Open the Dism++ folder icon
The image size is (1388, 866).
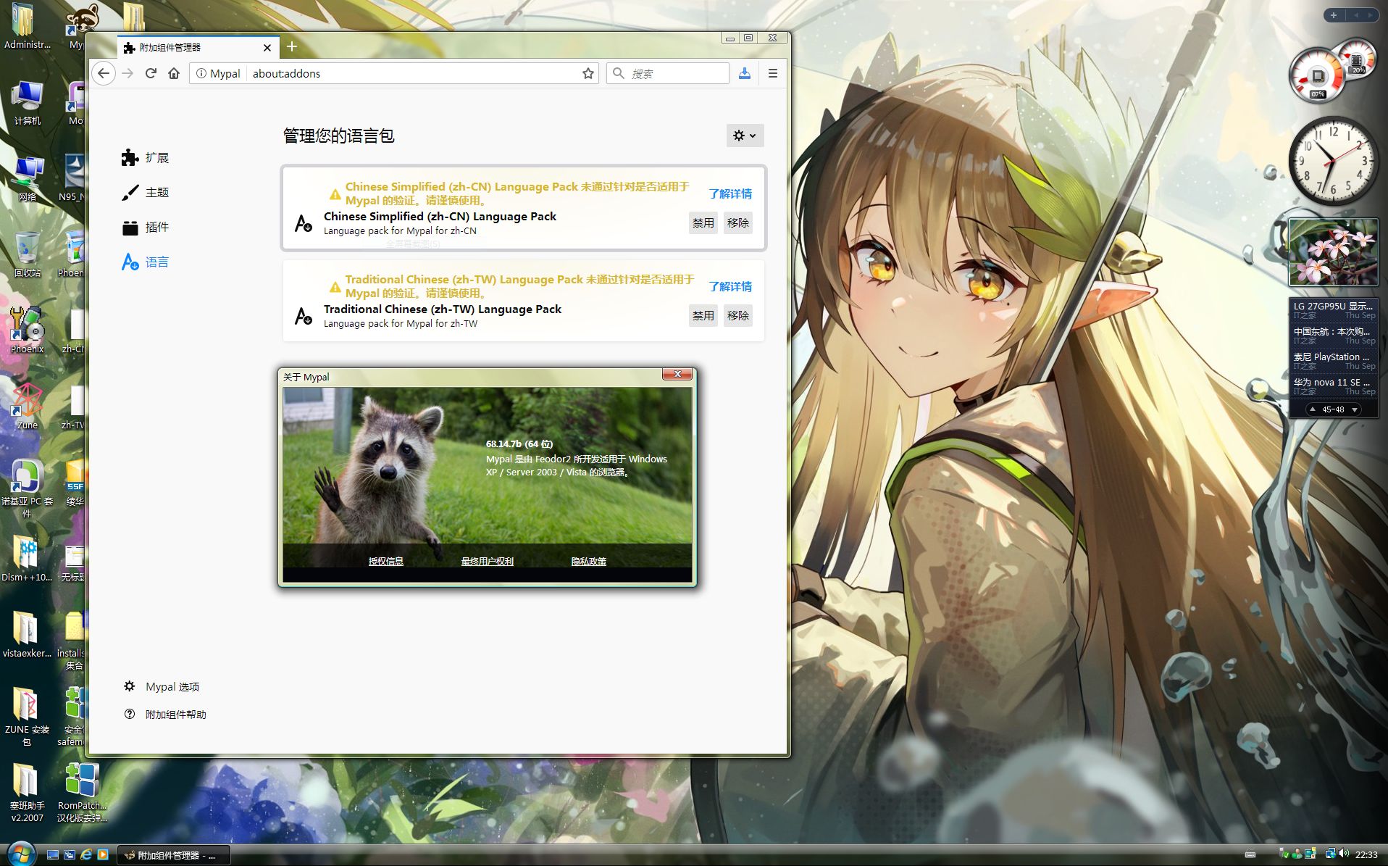tap(27, 559)
